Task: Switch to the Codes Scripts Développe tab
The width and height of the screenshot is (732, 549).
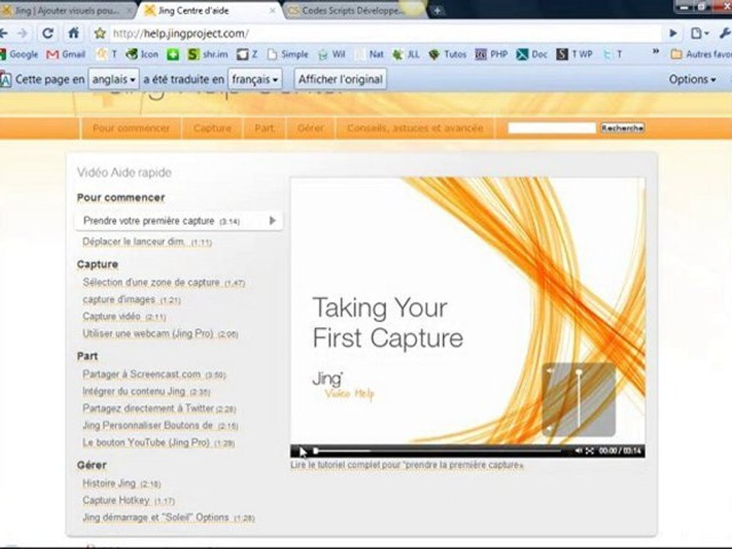Action: pos(352,10)
